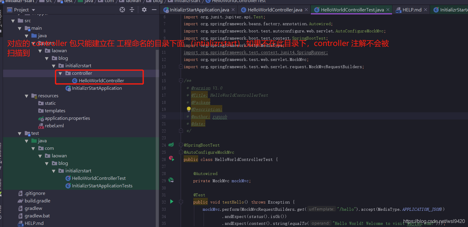Hide the Project tool window
This screenshot has height=227, width=468.
pyautogui.click(x=154, y=10)
